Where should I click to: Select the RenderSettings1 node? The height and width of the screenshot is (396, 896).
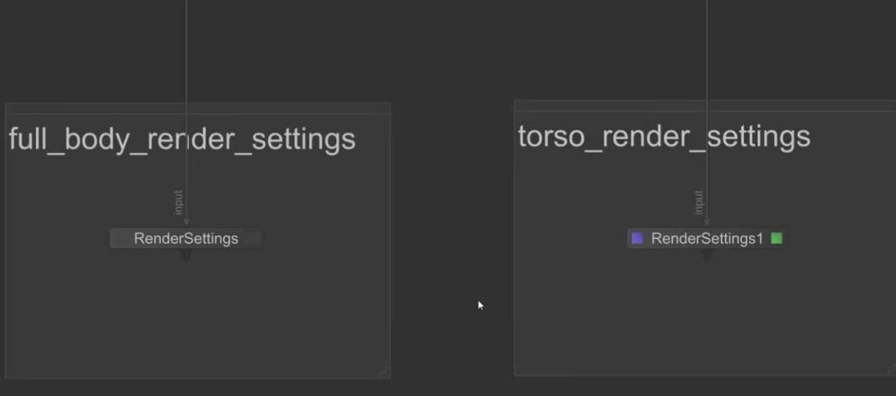tap(707, 239)
